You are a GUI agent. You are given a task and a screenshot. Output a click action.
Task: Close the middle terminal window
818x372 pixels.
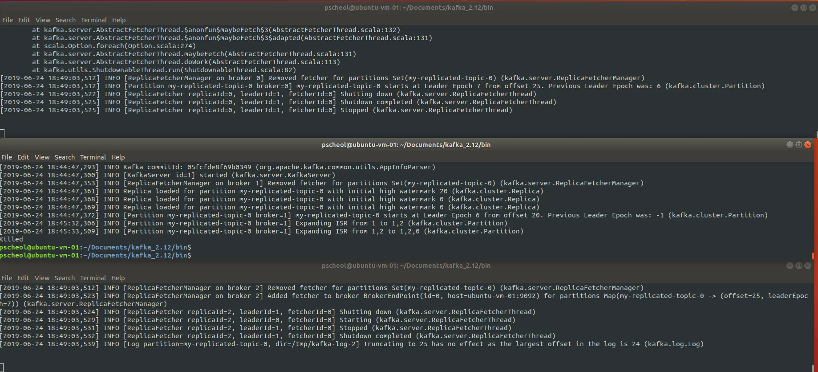pyautogui.click(x=808, y=145)
